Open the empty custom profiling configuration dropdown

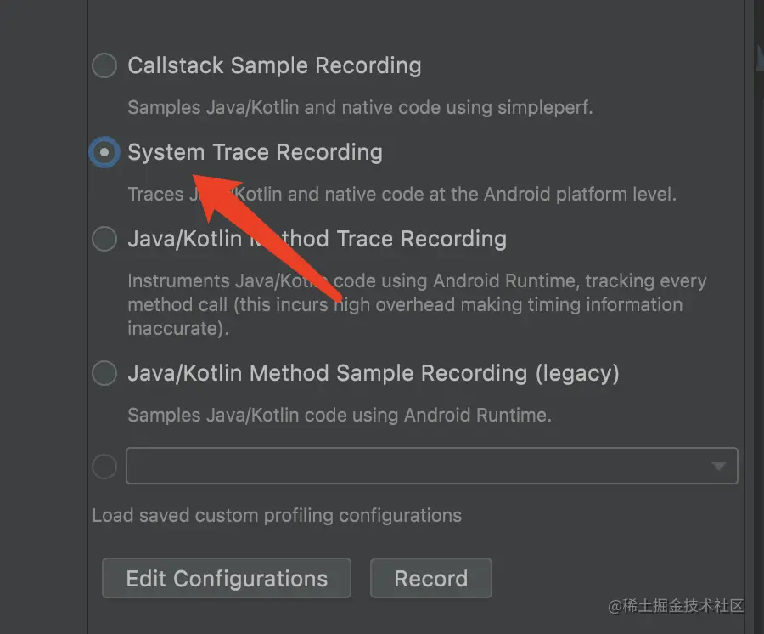[x=416, y=467]
